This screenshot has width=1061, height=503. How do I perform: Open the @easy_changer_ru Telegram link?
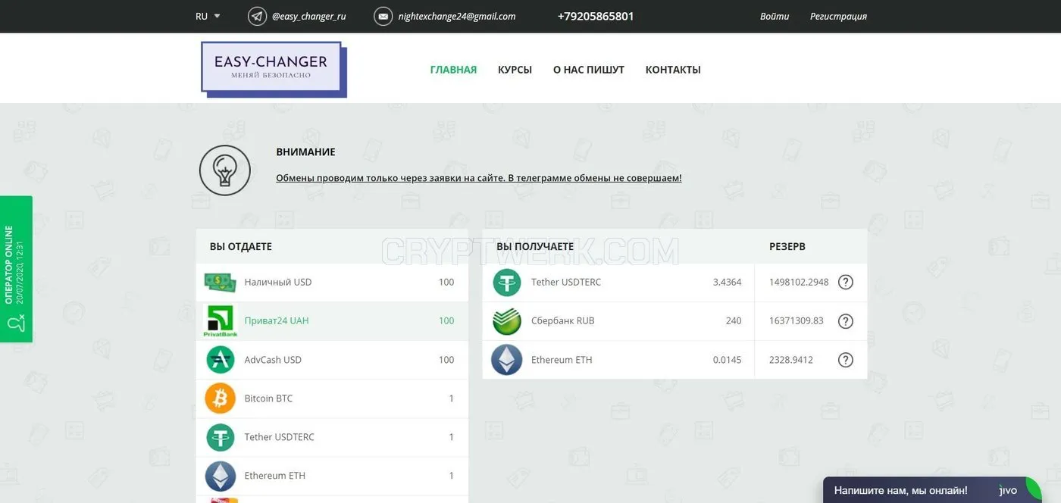[x=308, y=16]
